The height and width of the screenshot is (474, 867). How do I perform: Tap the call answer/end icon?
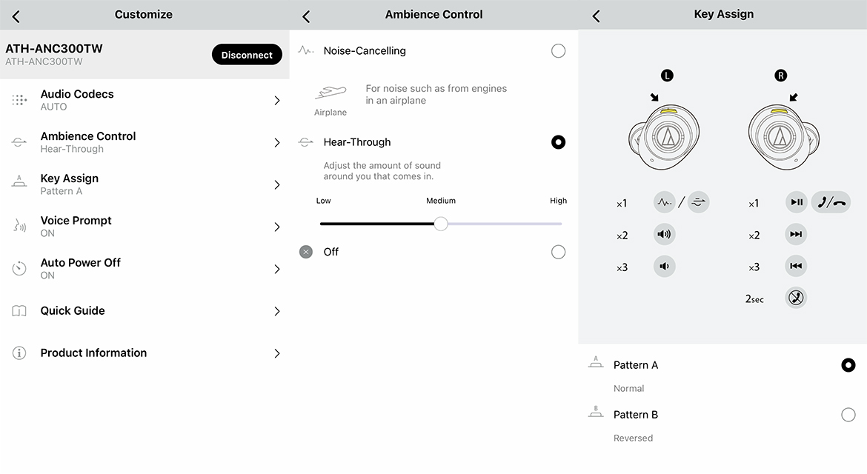(831, 202)
